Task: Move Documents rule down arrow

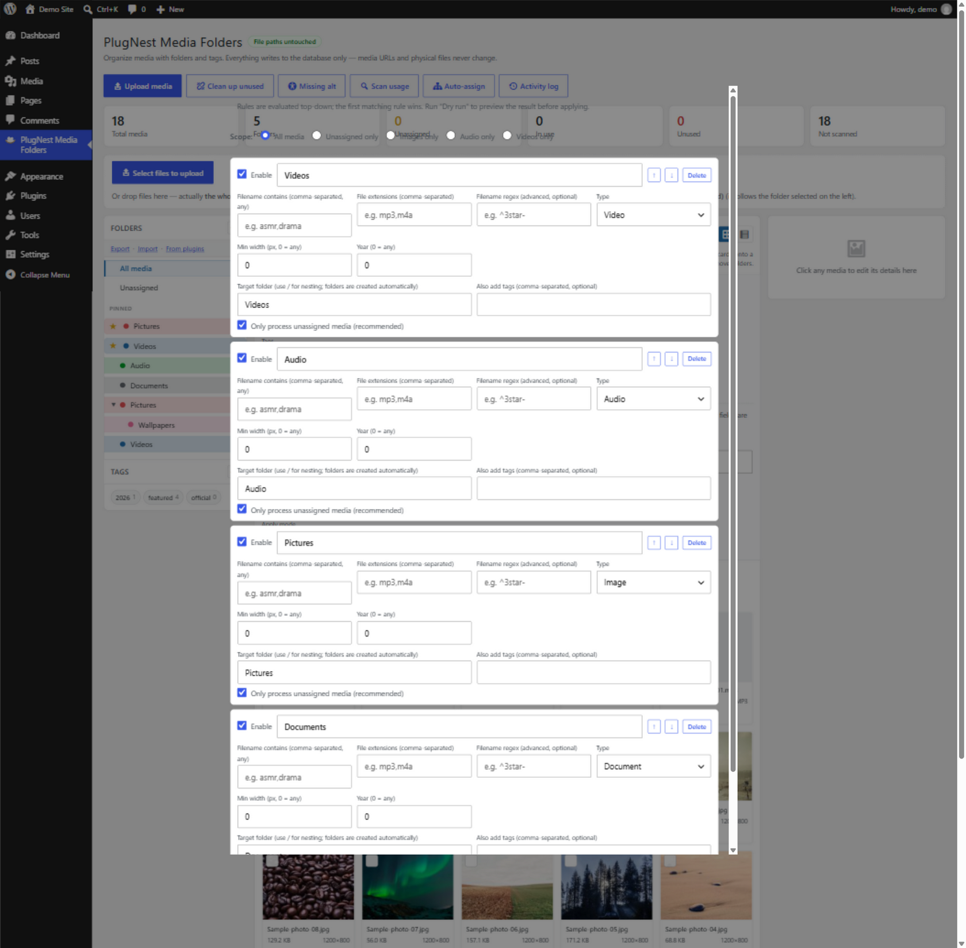Action: pyautogui.click(x=671, y=727)
